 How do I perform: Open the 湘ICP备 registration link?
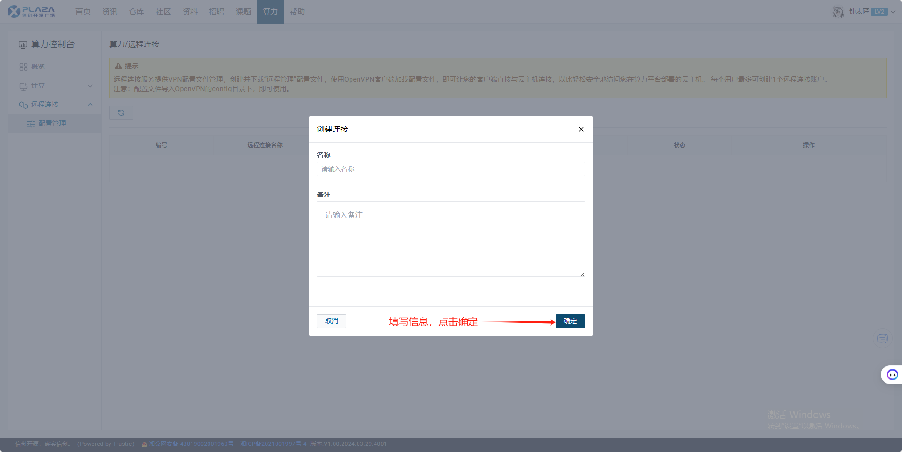273,444
